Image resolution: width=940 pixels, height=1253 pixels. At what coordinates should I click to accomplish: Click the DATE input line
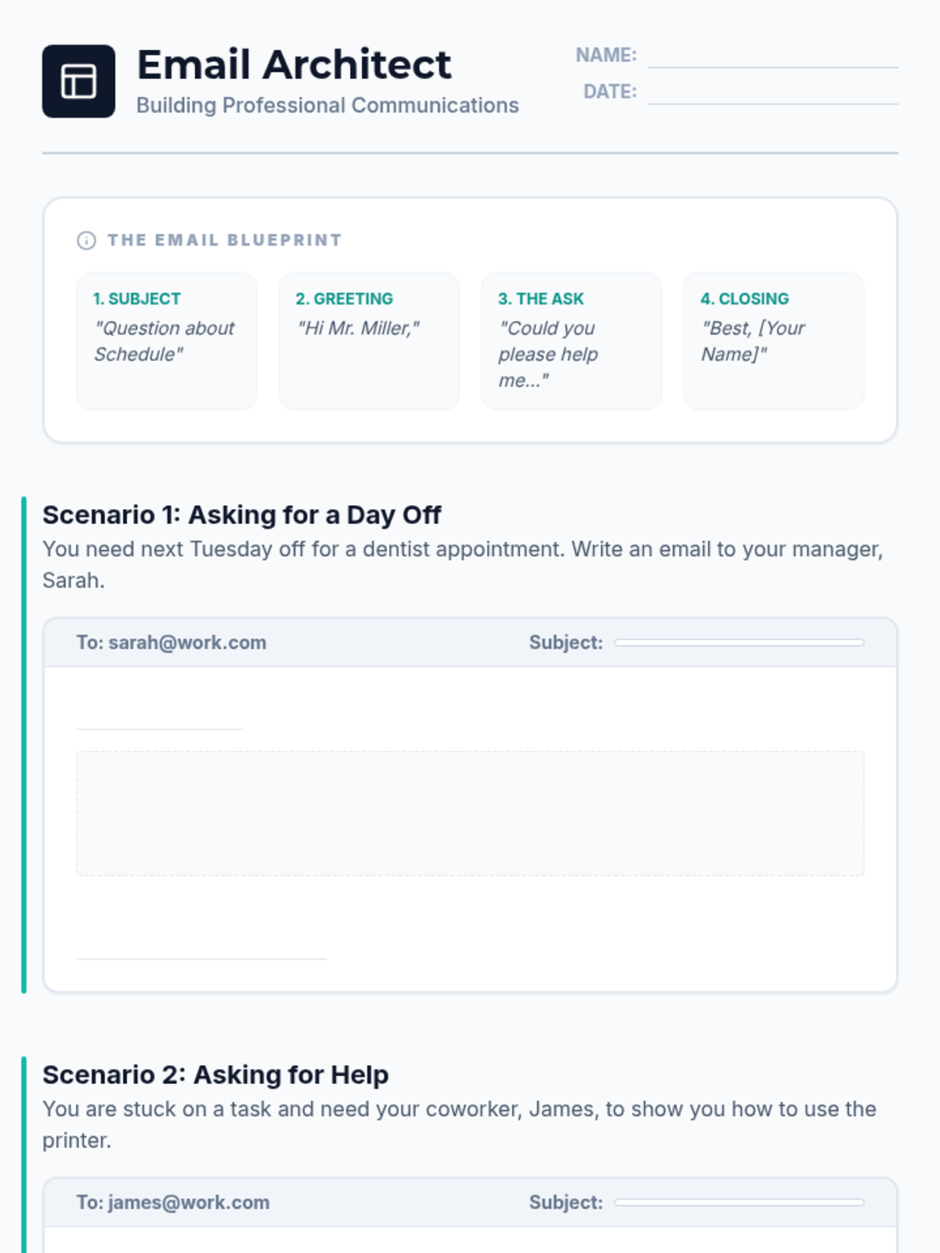772,92
